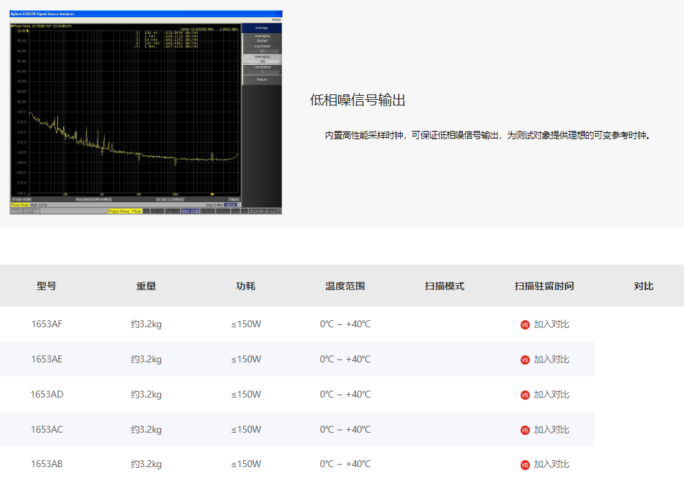
Task: Select the 加入对比 link for 1653AD
Action: point(552,395)
